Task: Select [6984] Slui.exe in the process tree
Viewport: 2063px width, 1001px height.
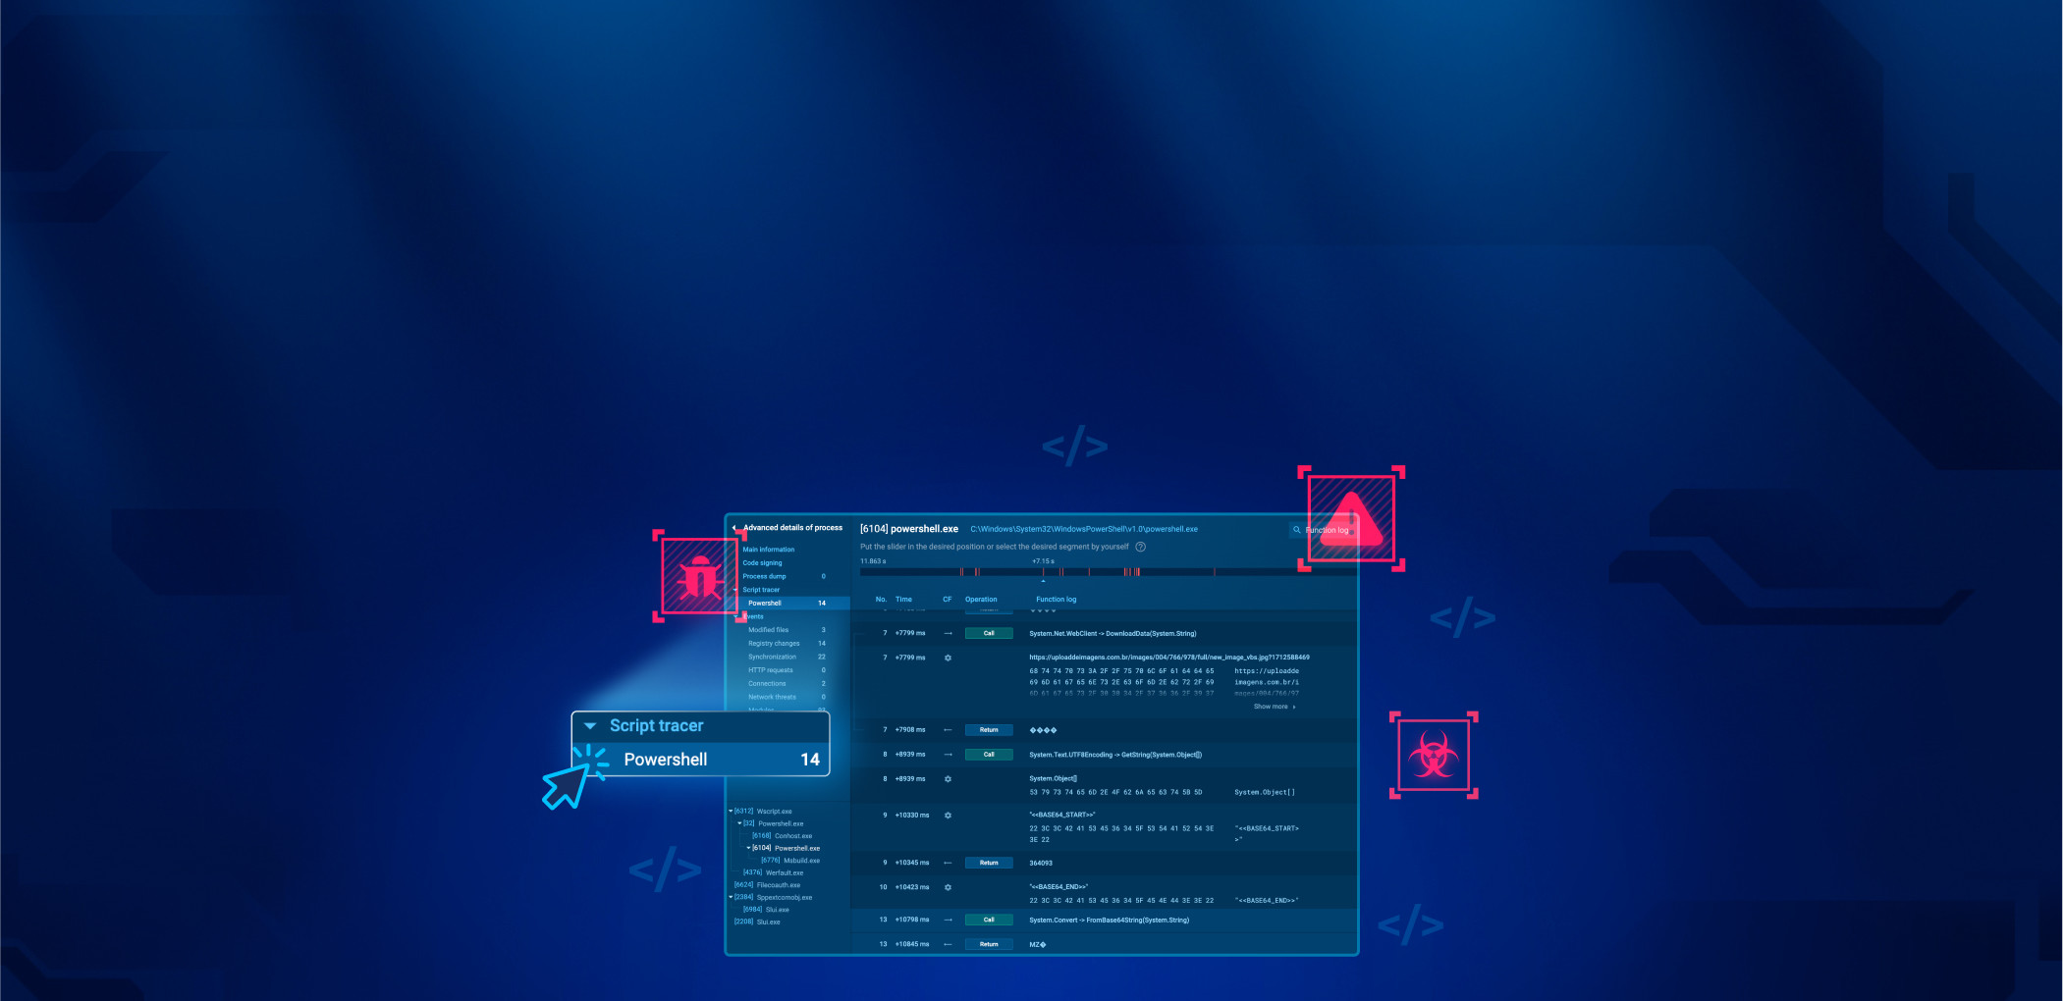Action: tap(766, 910)
